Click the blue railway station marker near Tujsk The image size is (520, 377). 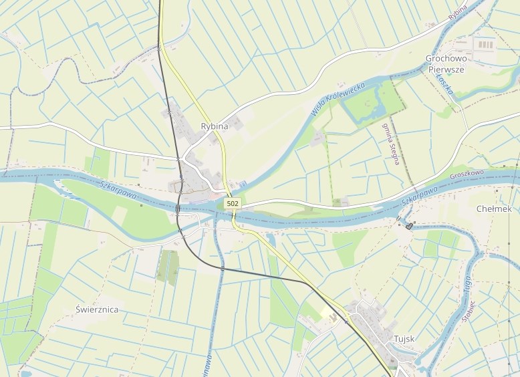(x=346, y=322)
